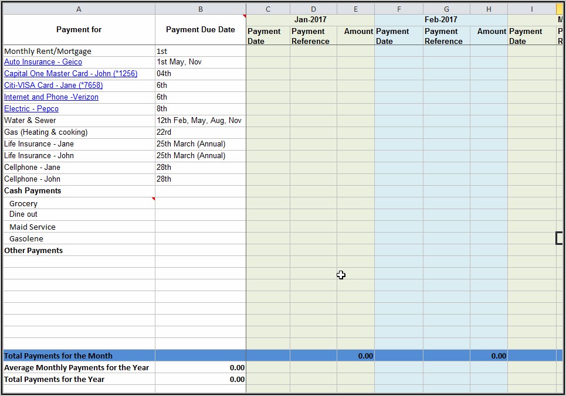Viewport: 566px width, 396px height.
Task: Select the Other Payments row label
Action: 79,250
